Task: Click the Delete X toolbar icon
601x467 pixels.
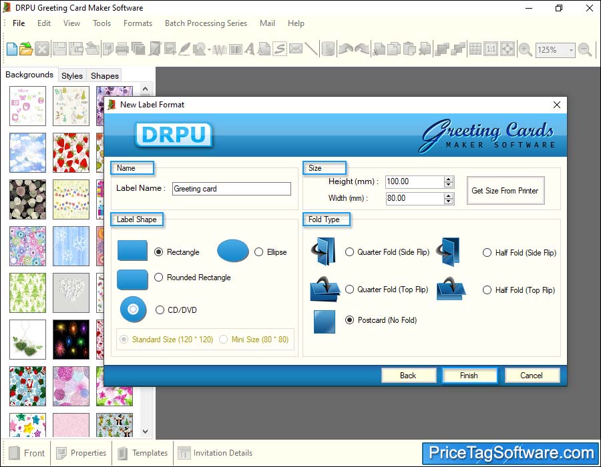Action: pyautogui.click(x=42, y=49)
